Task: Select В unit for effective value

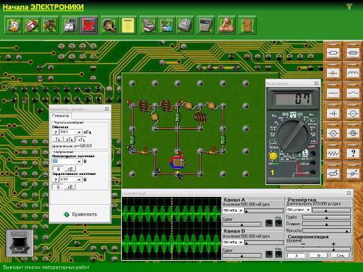Action: point(58,187)
